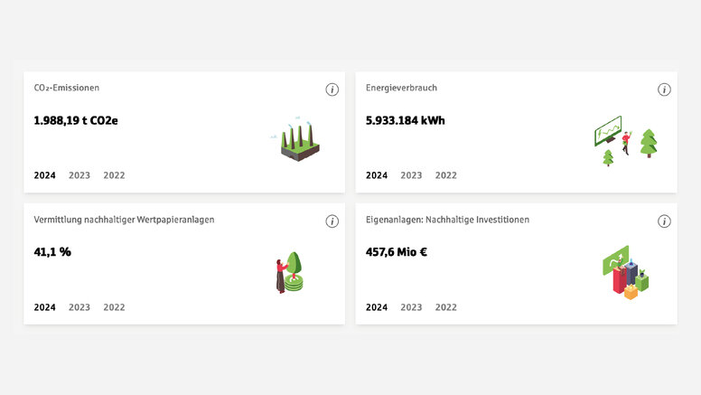
Task: Show 2022 for Wertpapieranlagen card
Action: pos(114,307)
